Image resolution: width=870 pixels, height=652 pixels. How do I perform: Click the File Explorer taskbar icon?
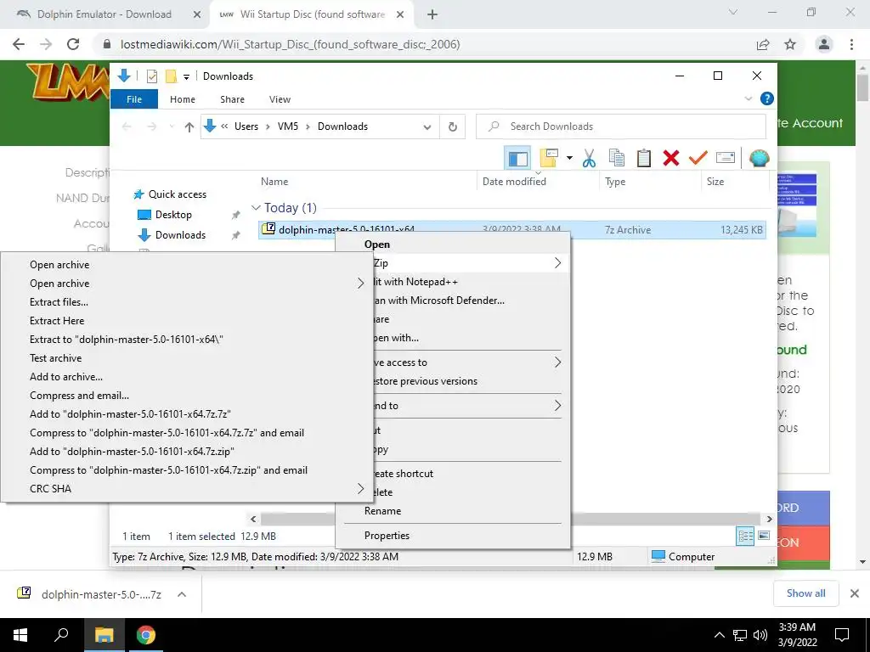104,635
